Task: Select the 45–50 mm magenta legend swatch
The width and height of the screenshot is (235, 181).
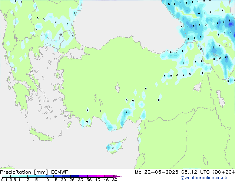Action: (x=109, y=176)
